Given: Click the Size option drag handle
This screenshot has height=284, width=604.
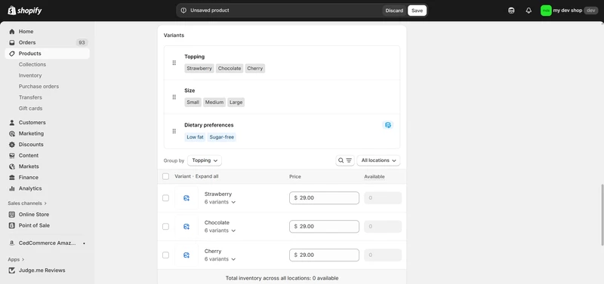Looking at the screenshot, I should pyautogui.click(x=174, y=97).
